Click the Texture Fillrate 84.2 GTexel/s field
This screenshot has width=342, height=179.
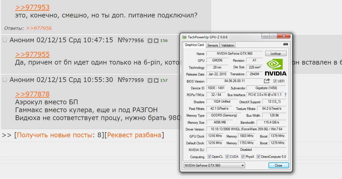pyautogui.click(x=272, y=109)
